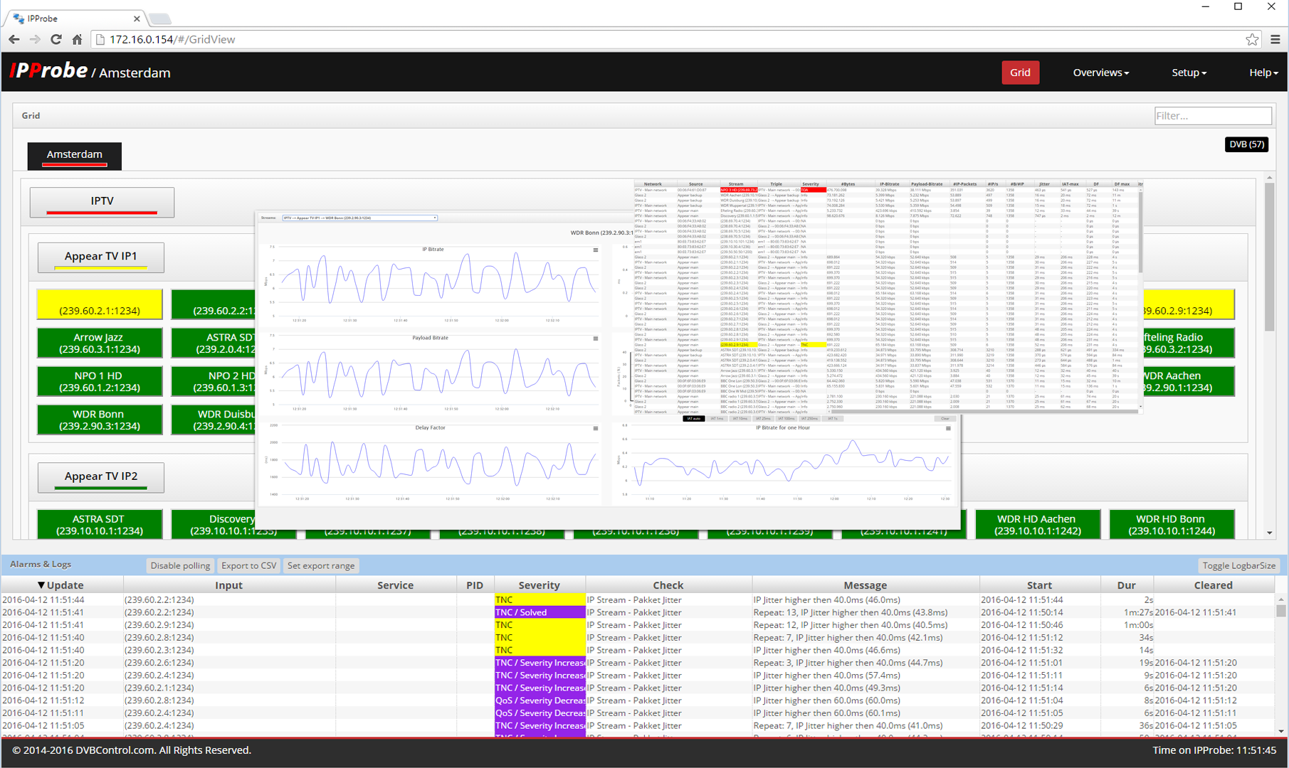The image size is (1289, 768).
Task: Open the WDR HD Bonn tile
Action: 1172,525
